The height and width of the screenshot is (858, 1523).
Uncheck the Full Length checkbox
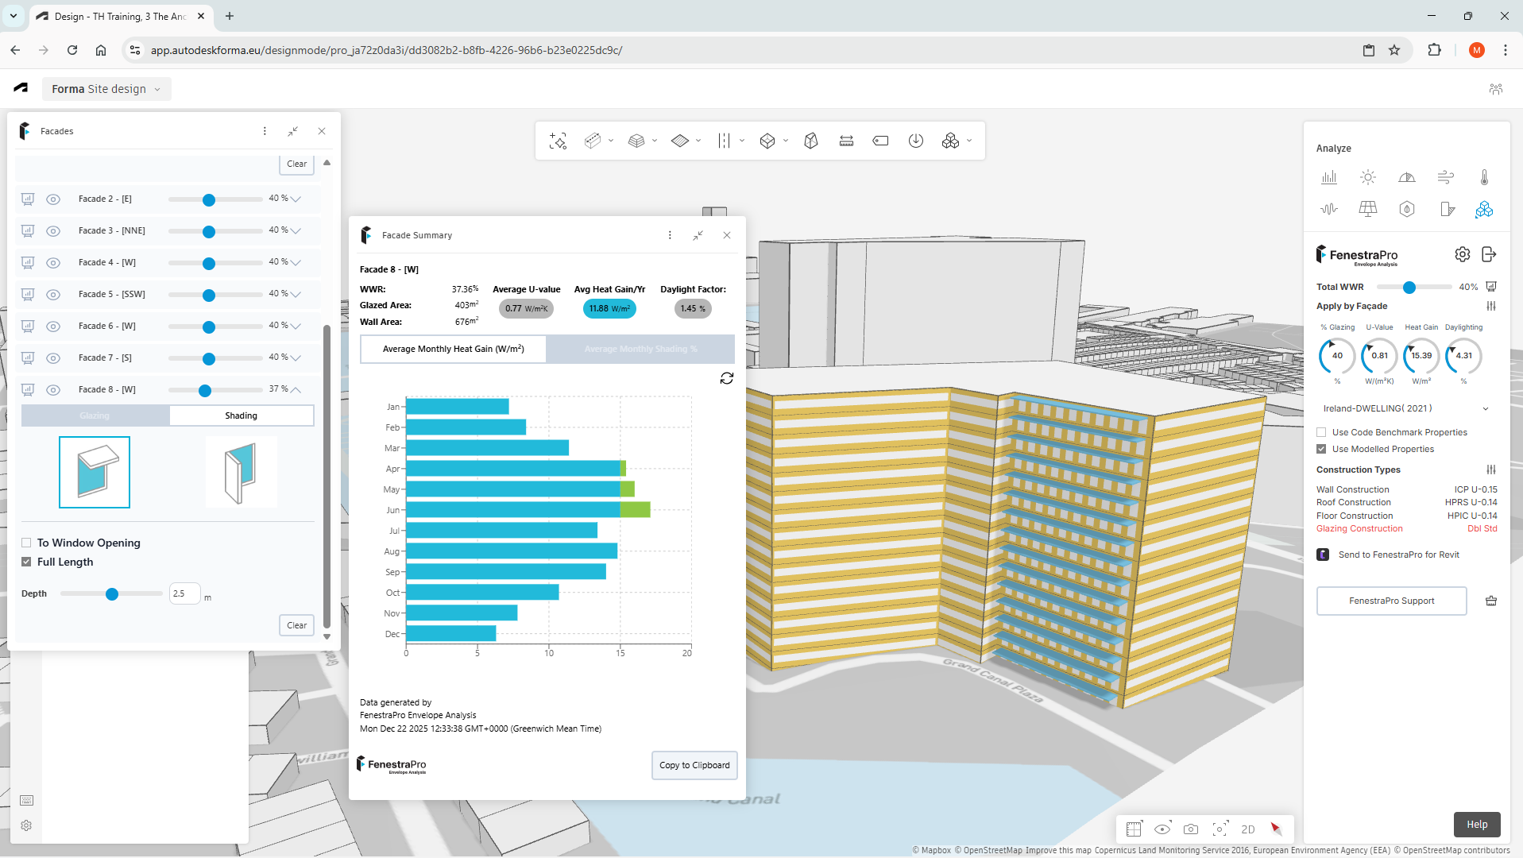click(26, 562)
